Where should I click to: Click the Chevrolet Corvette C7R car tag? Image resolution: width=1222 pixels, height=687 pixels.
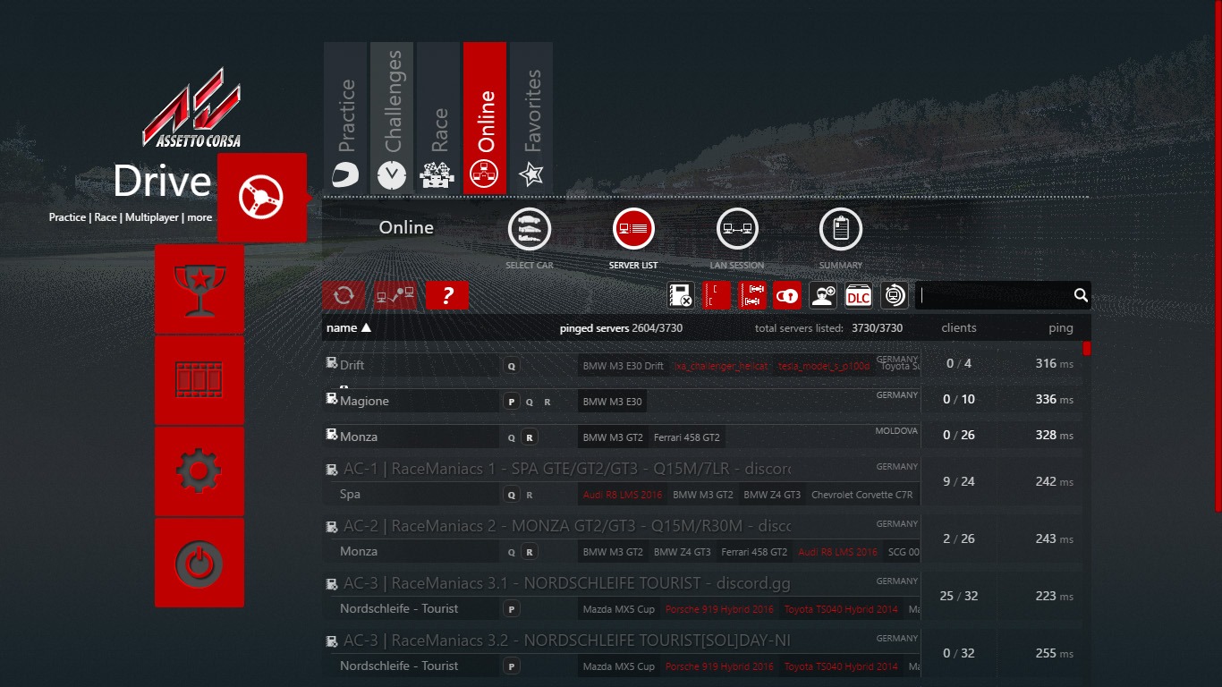pyautogui.click(x=862, y=495)
